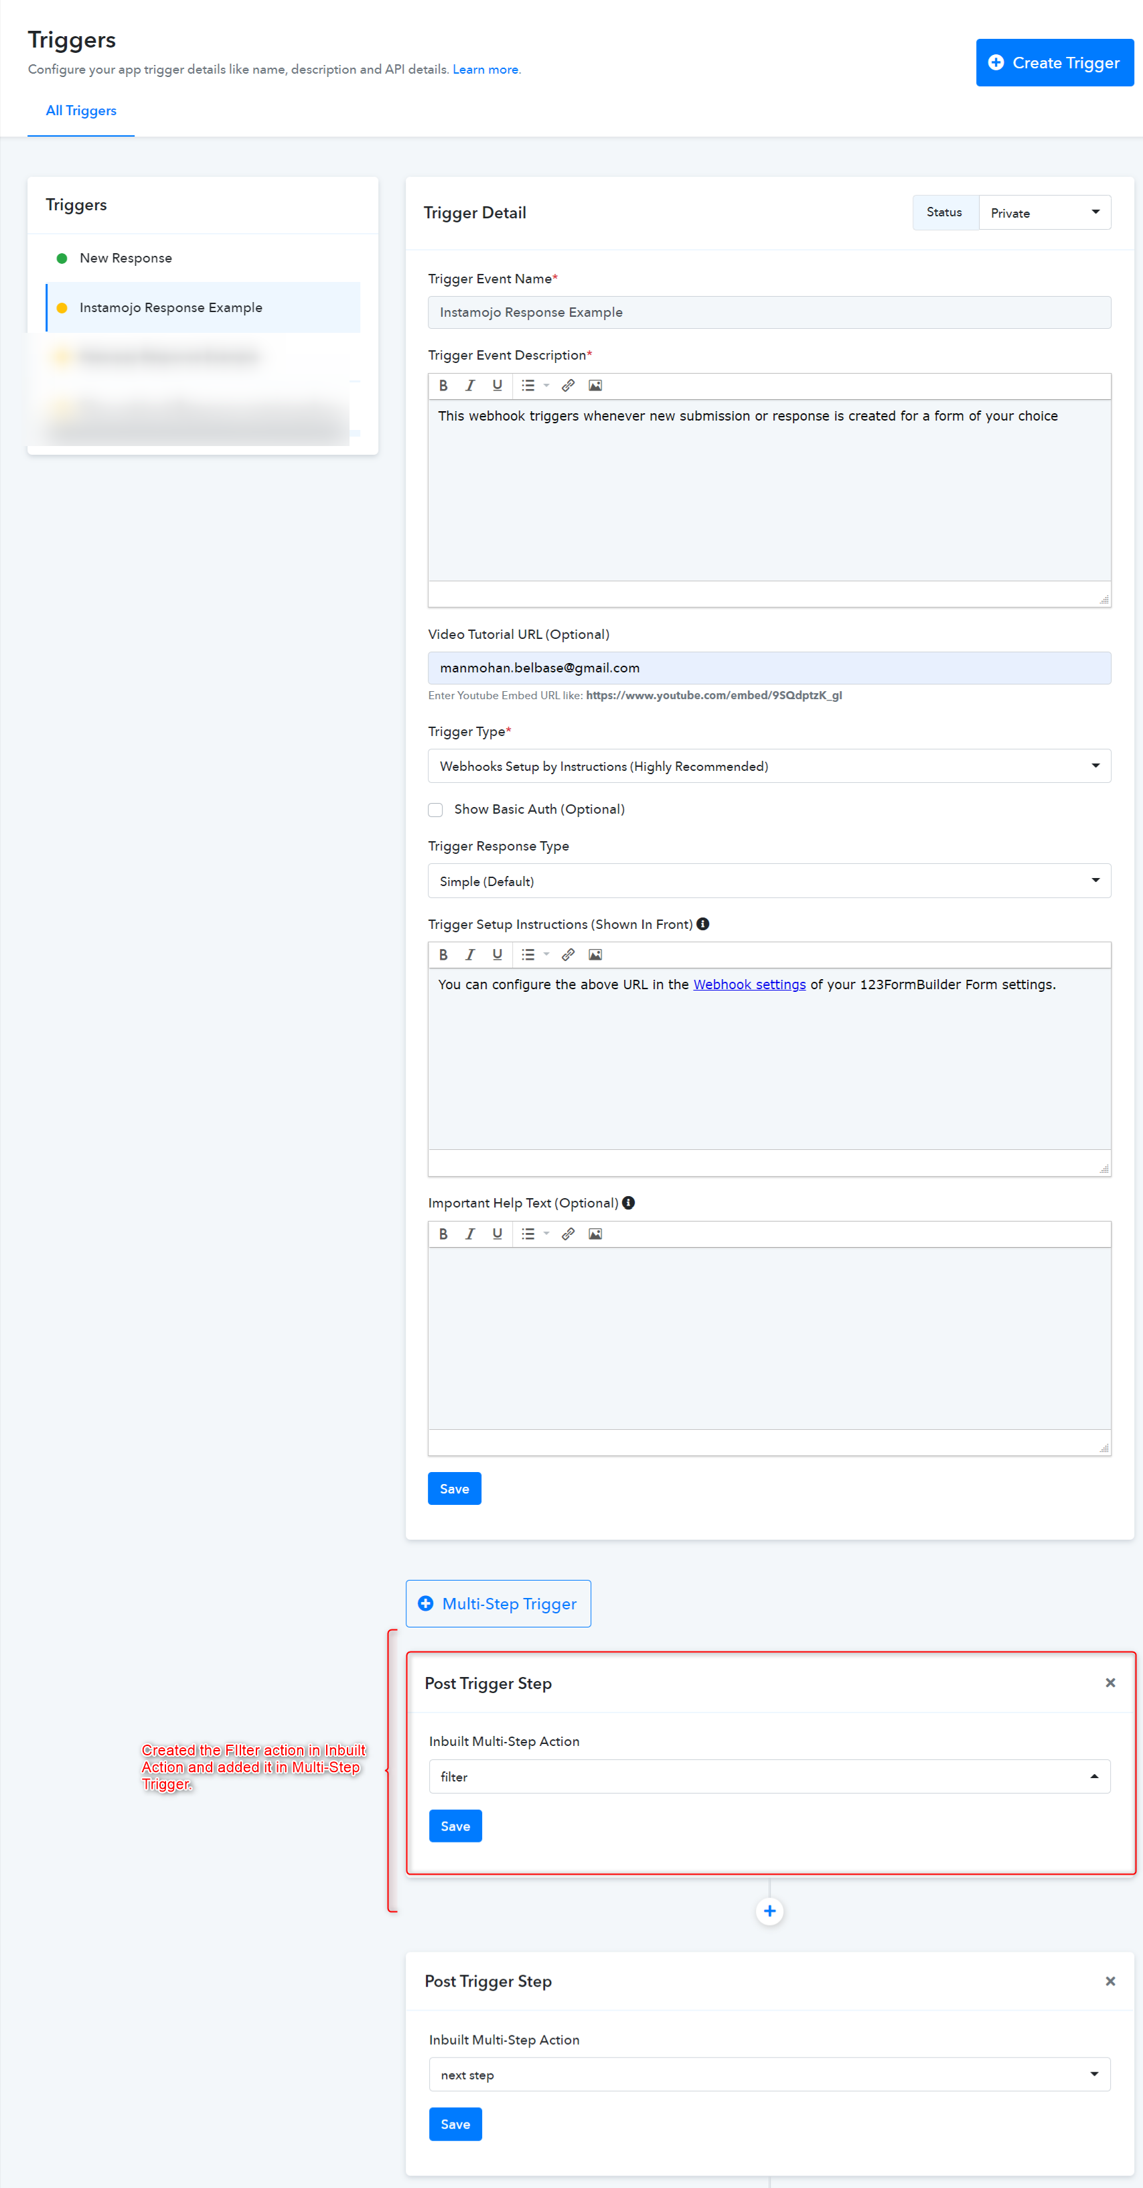Toggle Bold in Trigger Setup Instructions editor
The height and width of the screenshot is (2188, 1143).
tap(443, 955)
